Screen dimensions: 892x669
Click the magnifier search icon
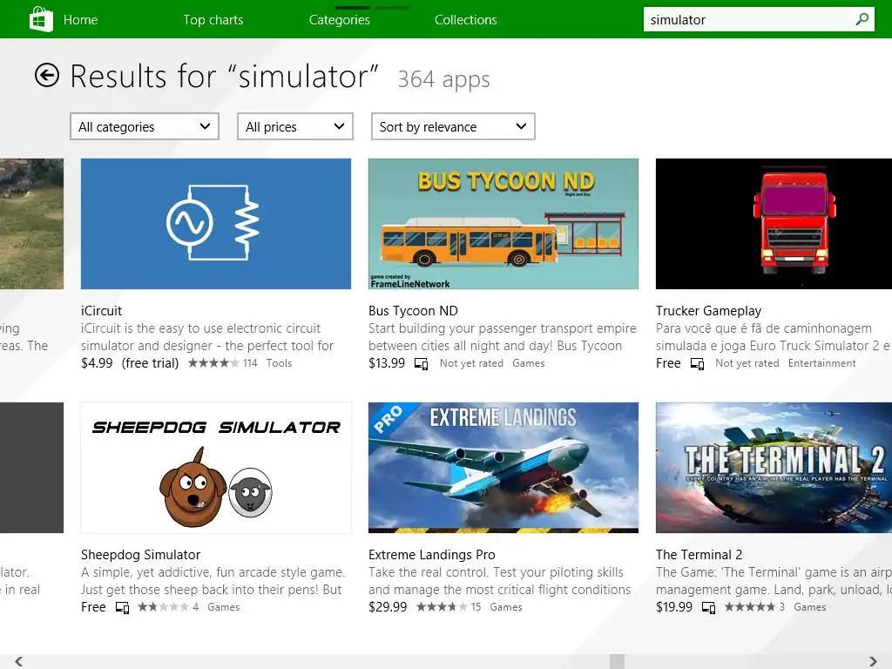pos(862,19)
